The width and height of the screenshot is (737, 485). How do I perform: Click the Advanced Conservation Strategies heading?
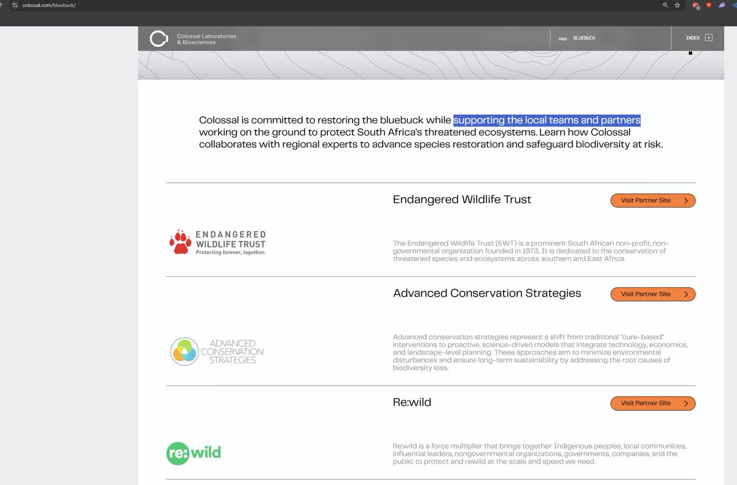[x=487, y=293]
